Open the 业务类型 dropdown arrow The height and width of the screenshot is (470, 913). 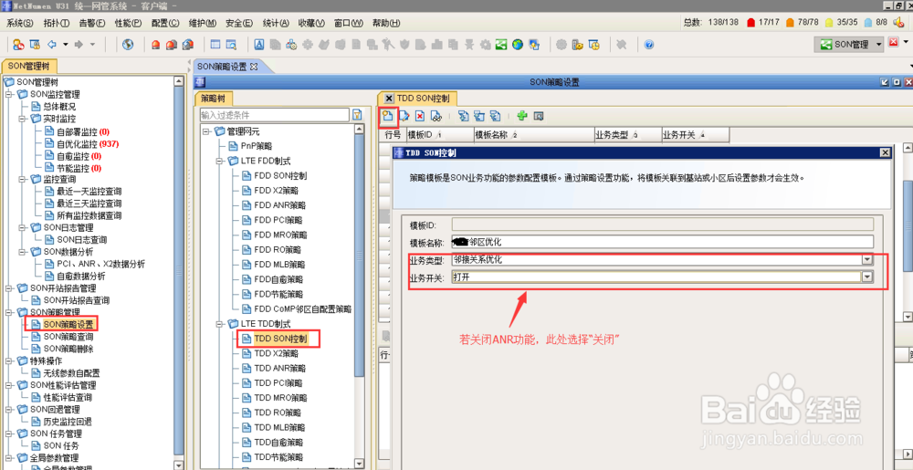point(867,259)
